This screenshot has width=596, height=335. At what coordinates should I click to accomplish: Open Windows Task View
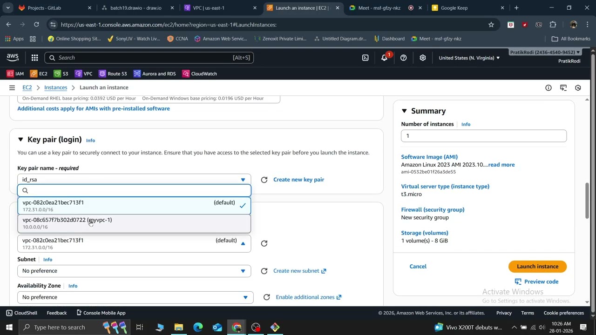click(139, 327)
